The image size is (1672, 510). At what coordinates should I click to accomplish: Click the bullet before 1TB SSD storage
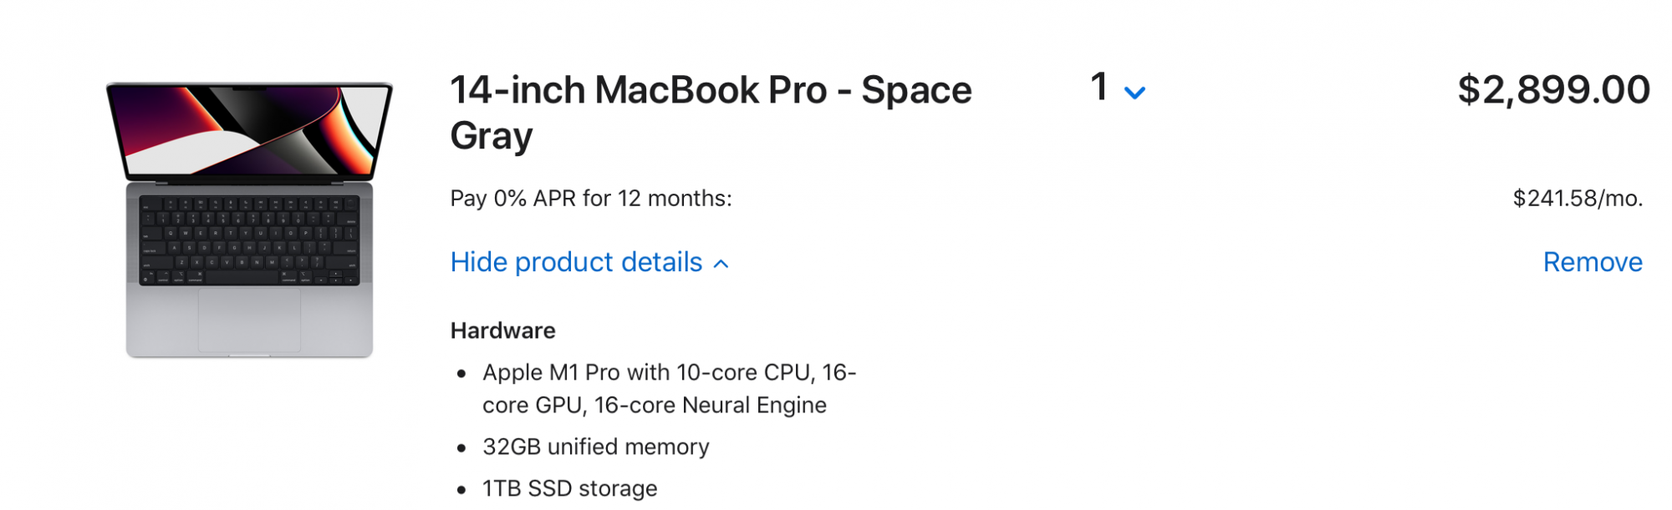click(461, 490)
